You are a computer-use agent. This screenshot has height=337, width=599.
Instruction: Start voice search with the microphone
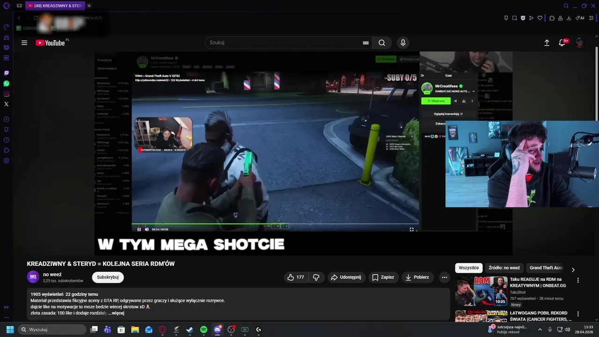pyautogui.click(x=403, y=43)
